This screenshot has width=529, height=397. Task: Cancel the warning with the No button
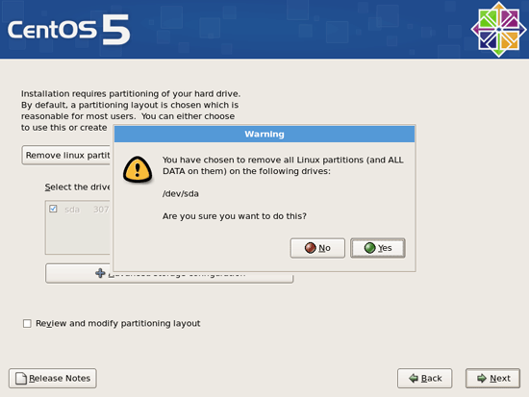(x=317, y=248)
